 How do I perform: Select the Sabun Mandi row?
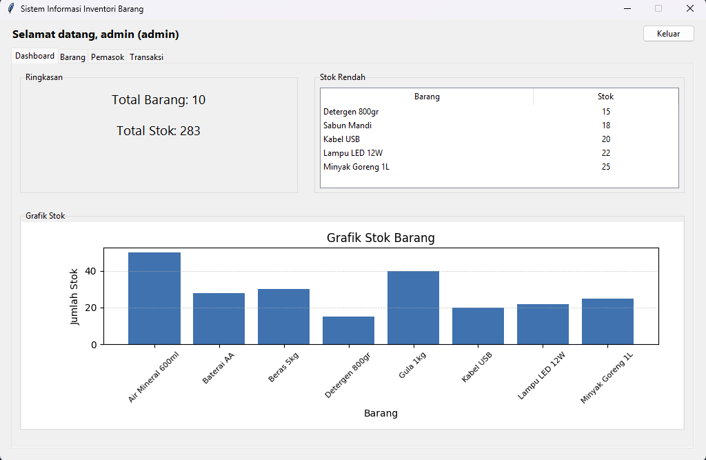coord(499,126)
